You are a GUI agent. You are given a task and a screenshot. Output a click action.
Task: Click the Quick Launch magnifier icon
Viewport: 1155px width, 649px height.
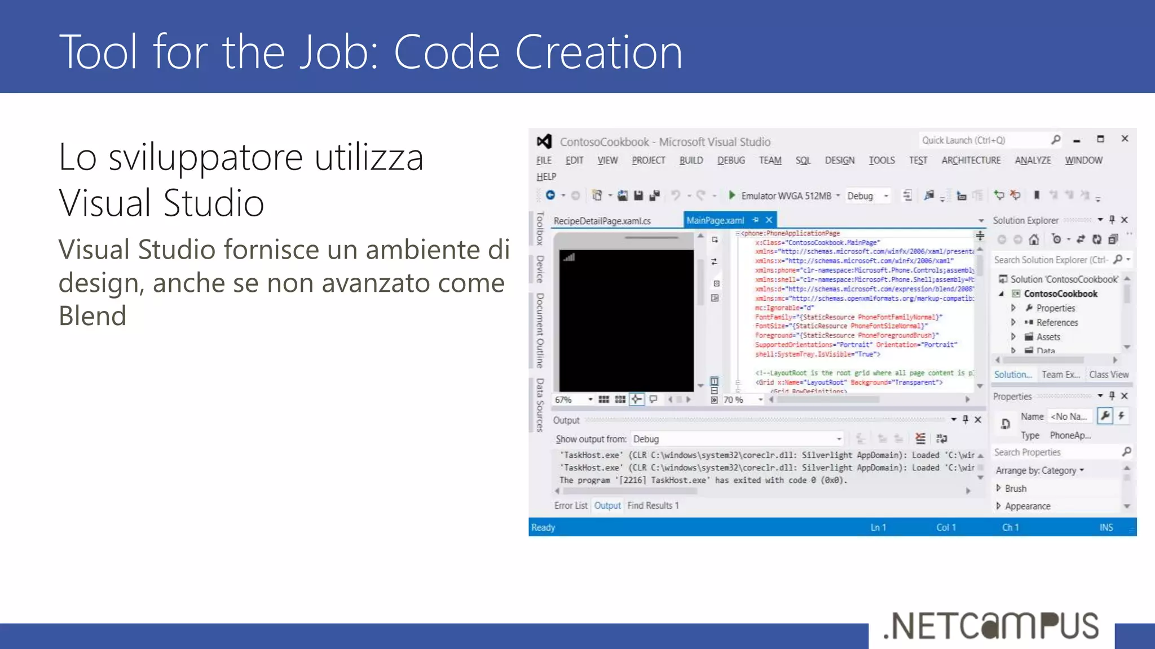coord(1056,140)
